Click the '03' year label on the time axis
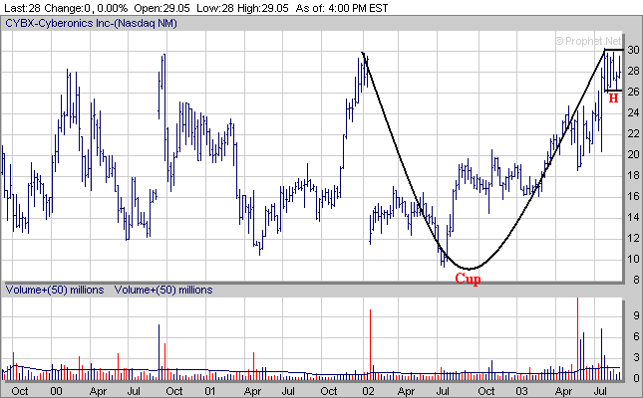643x398 pixels. click(522, 391)
